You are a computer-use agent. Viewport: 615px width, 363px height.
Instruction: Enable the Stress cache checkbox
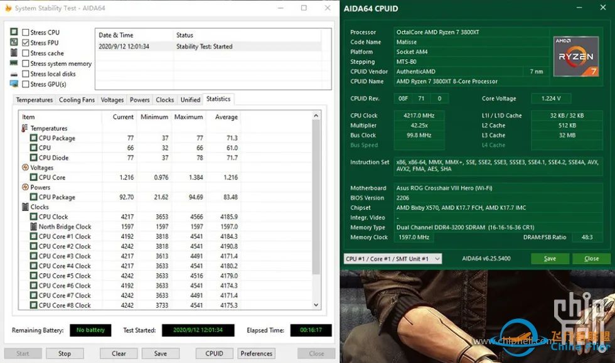(x=26, y=53)
